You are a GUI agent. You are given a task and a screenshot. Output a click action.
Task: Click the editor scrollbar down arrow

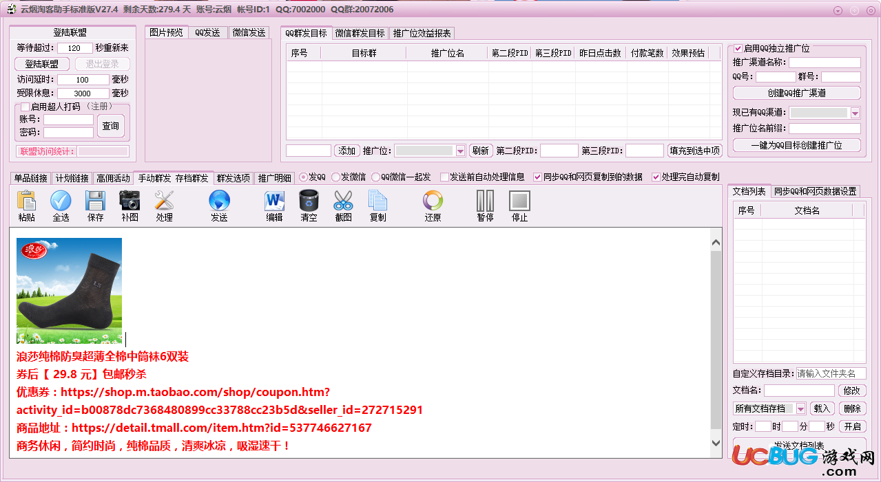716,443
